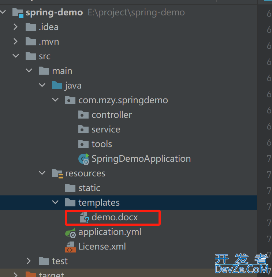Select the static folder

tap(89, 188)
